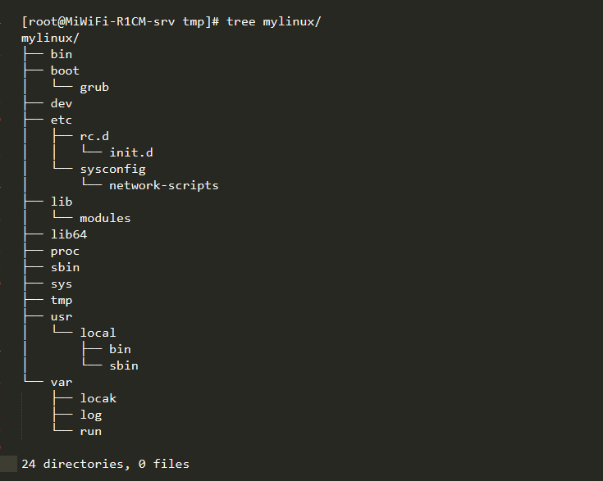Click the dev directory entry
Image resolution: width=603 pixels, height=481 pixels.
click(62, 104)
